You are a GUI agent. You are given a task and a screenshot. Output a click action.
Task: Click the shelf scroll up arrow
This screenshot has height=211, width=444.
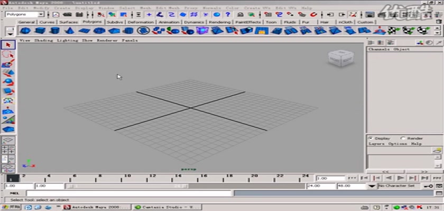tap(438, 27)
